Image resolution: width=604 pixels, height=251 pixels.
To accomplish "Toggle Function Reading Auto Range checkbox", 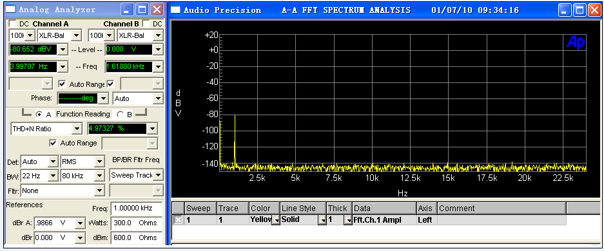I will pos(53,143).
